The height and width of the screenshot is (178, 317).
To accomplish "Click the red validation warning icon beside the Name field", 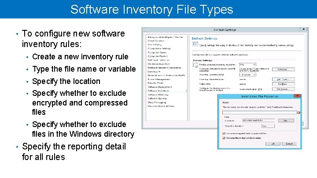I will pyautogui.click(x=299, y=113).
